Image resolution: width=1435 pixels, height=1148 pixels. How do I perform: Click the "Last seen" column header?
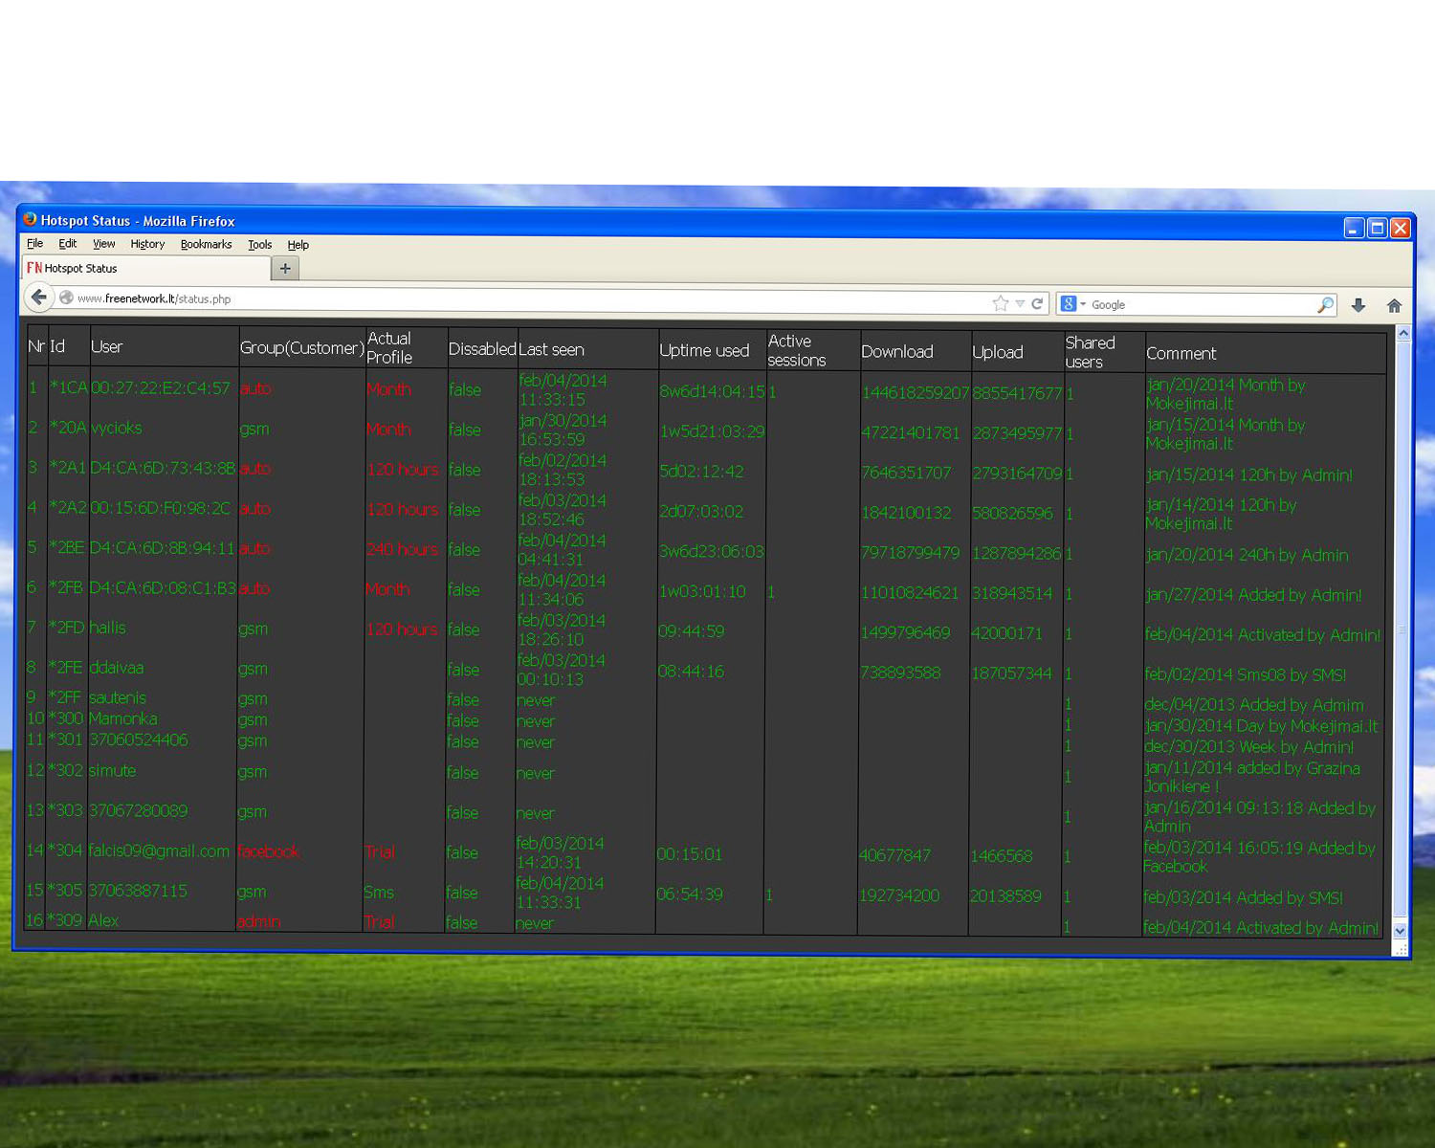point(551,350)
